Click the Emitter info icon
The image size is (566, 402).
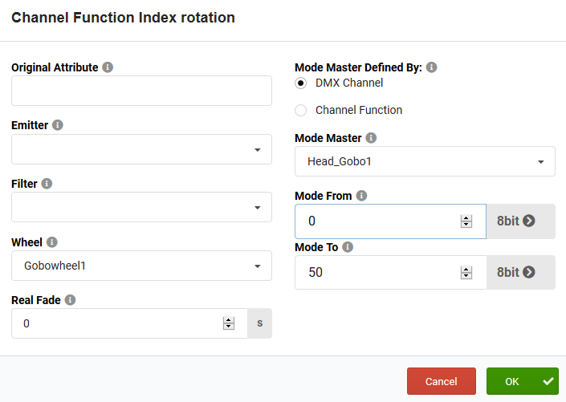click(58, 125)
